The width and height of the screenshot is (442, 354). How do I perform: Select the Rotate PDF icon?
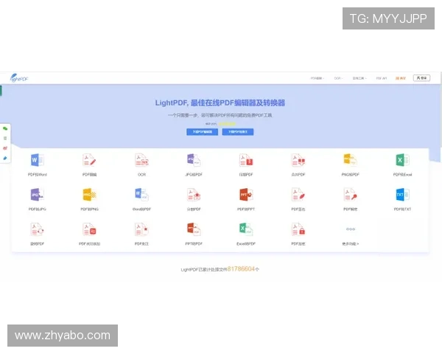pos(38,229)
